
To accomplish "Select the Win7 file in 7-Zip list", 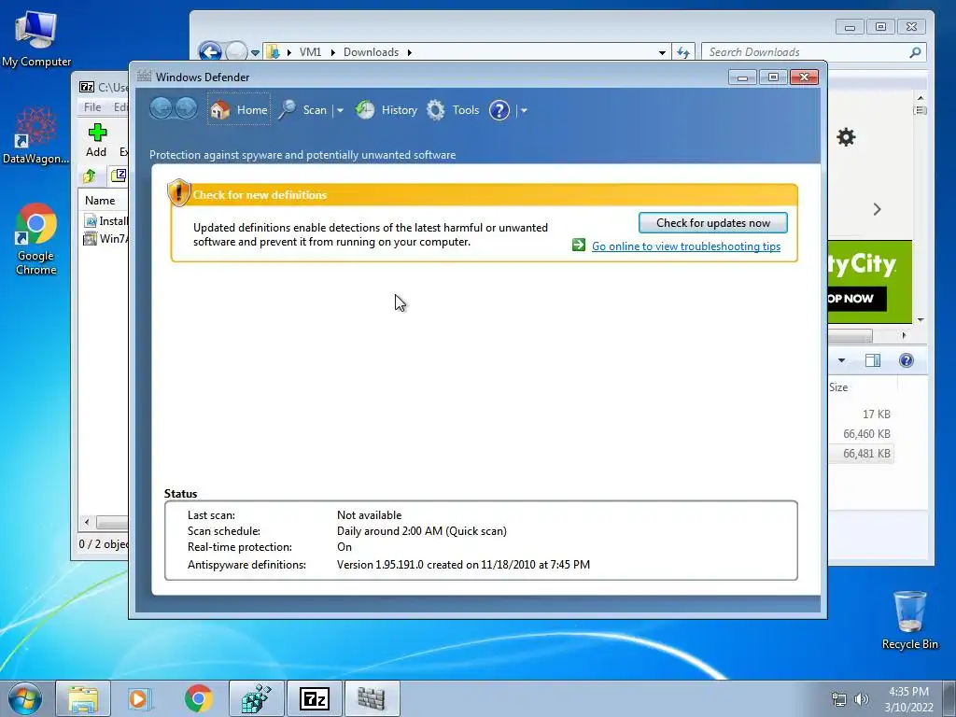I will (105, 238).
